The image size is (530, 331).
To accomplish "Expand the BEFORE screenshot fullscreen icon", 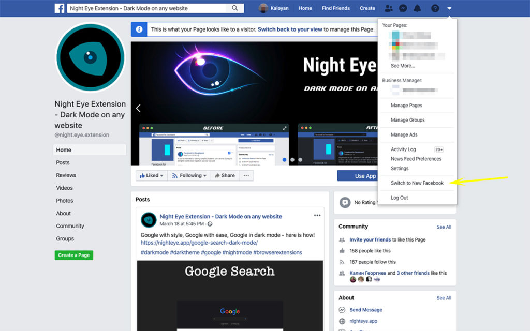I will 285,128.
